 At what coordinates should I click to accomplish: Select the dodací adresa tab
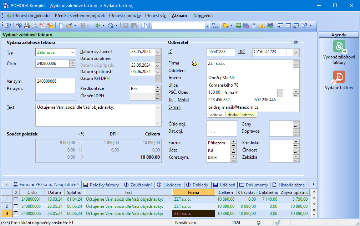pos(240,115)
